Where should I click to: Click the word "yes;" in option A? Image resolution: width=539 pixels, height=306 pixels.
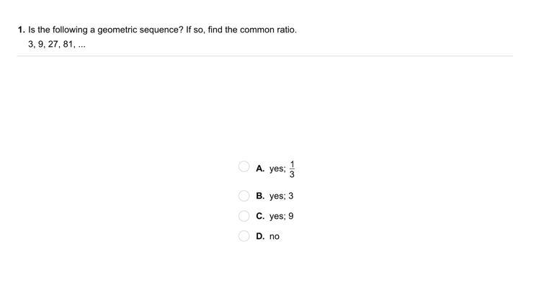[x=277, y=168]
